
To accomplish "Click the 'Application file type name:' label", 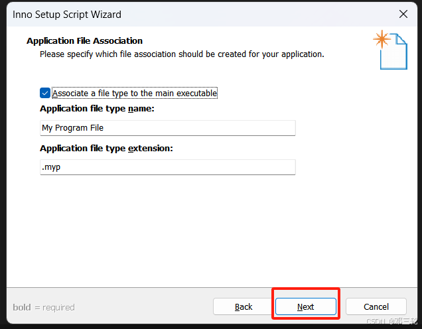I will coord(97,109).
